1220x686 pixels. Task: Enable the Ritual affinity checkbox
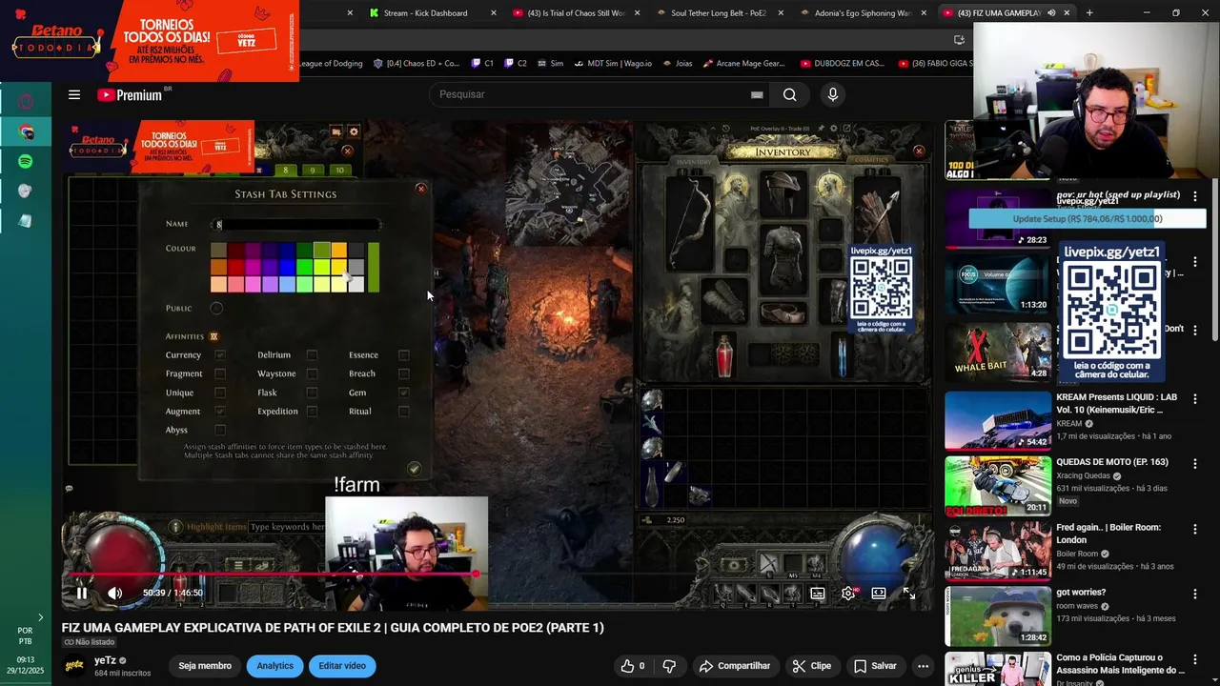(x=404, y=412)
